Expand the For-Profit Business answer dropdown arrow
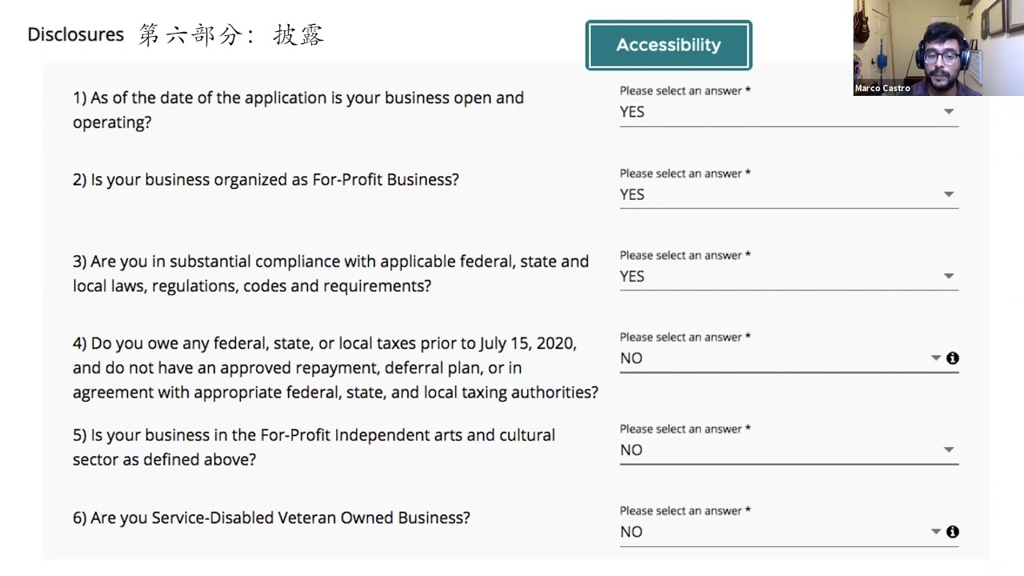1024x576 pixels. coord(949,194)
